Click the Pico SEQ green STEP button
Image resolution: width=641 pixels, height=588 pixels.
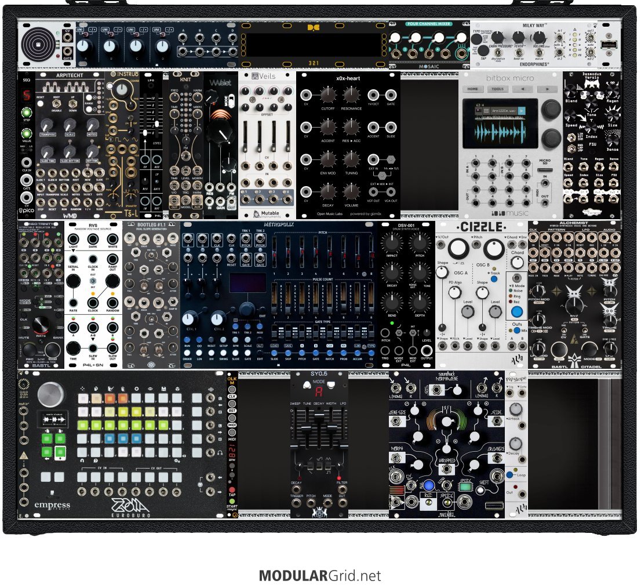coord(27,113)
